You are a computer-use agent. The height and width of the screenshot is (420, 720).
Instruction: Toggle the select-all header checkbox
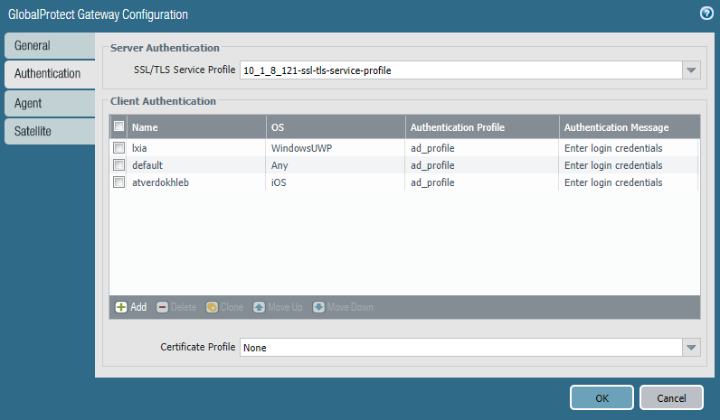click(118, 127)
